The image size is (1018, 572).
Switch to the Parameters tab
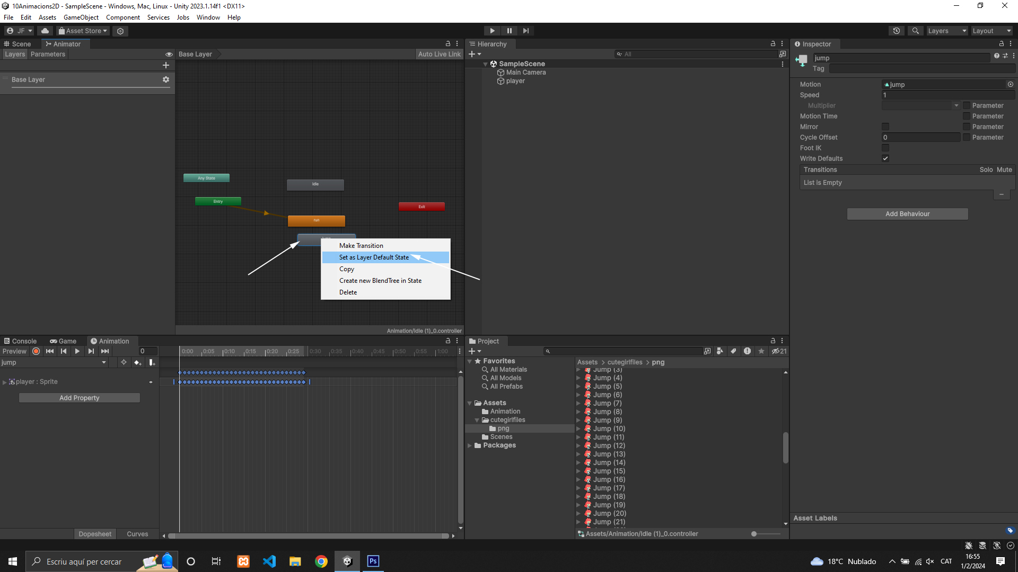pyautogui.click(x=48, y=54)
